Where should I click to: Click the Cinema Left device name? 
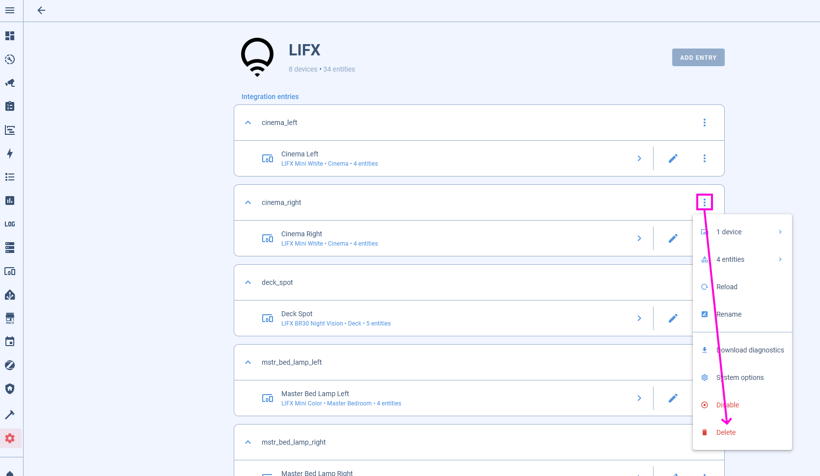click(300, 154)
